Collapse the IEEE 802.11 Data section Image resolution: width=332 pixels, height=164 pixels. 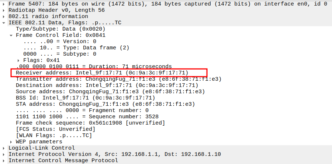click(4, 23)
